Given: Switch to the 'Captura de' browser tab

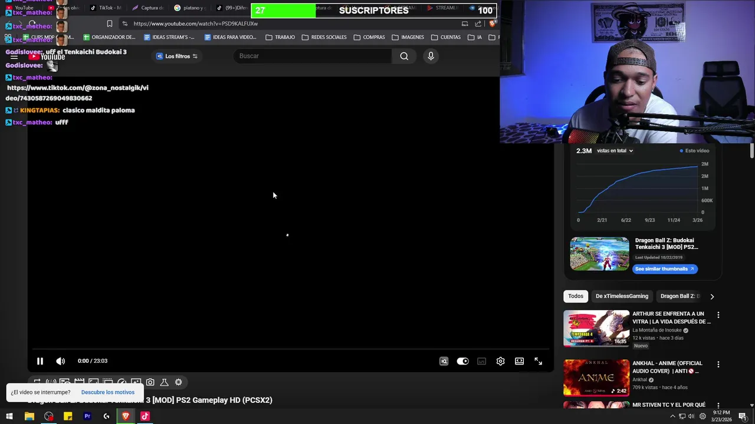Looking at the screenshot, I should click(x=147, y=8).
